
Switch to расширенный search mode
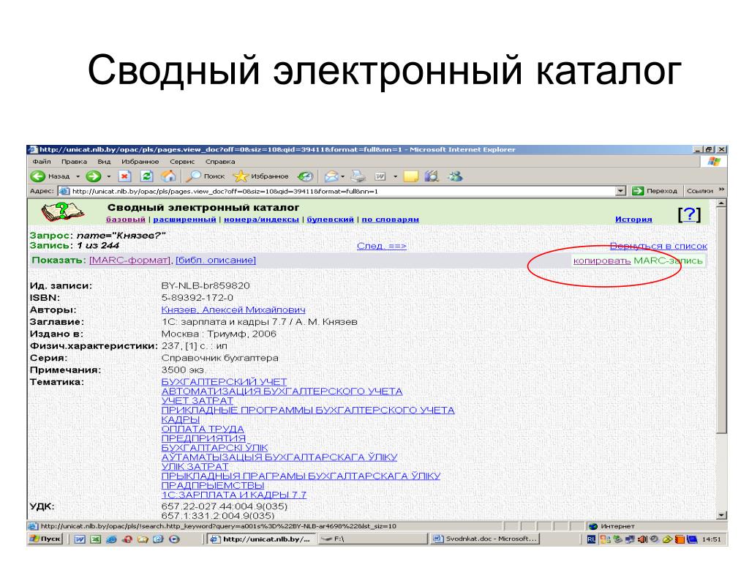[x=184, y=220]
